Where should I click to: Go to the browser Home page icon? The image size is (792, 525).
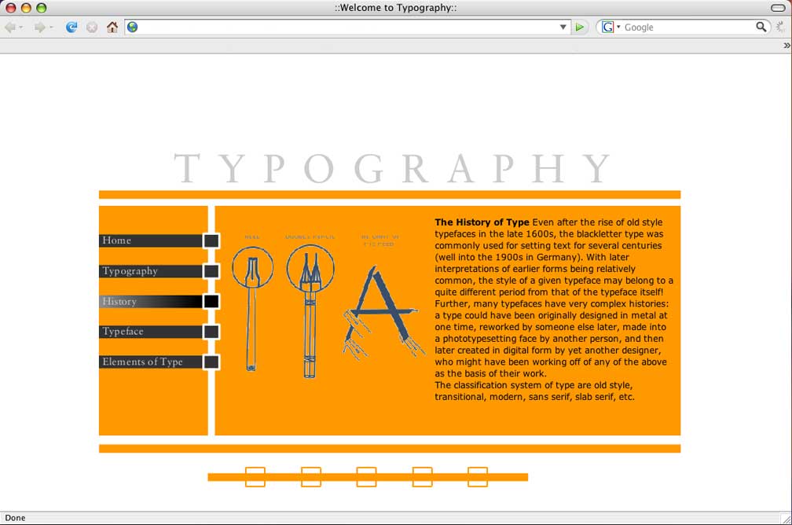pos(112,27)
